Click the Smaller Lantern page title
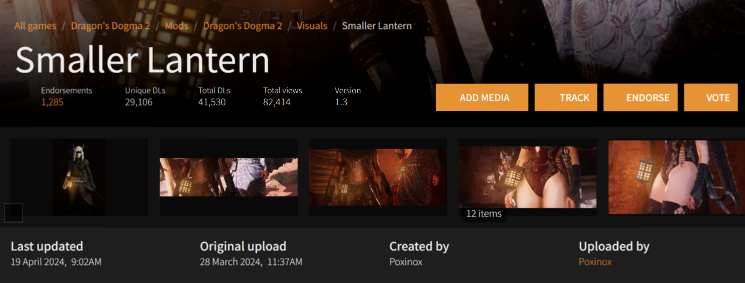The width and height of the screenshot is (745, 283). pyautogui.click(x=142, y=60)
